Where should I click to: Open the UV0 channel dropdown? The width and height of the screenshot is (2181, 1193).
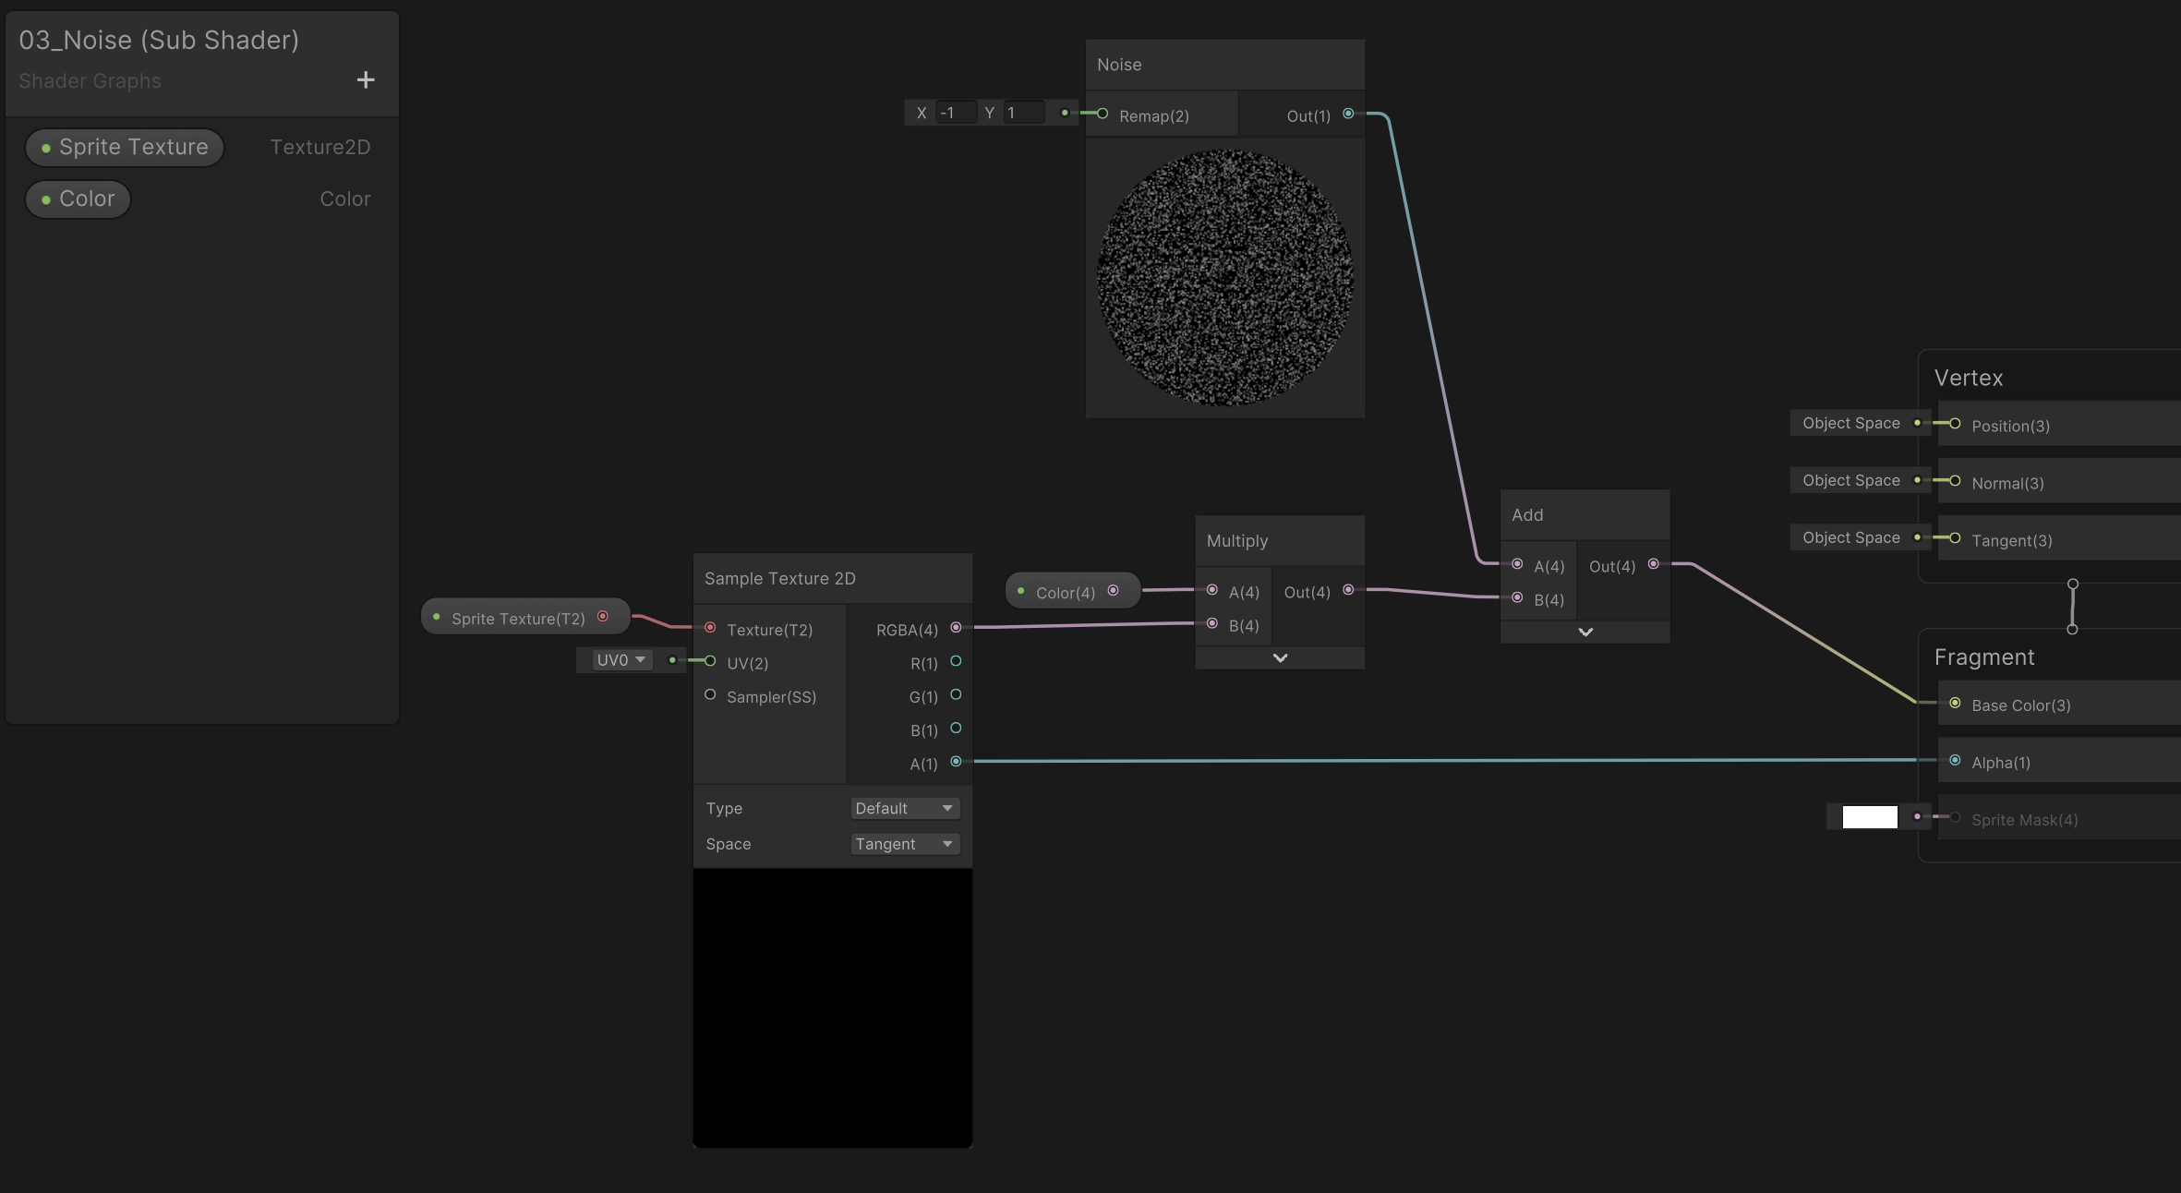pyautogui.click(x=621, y=660)
